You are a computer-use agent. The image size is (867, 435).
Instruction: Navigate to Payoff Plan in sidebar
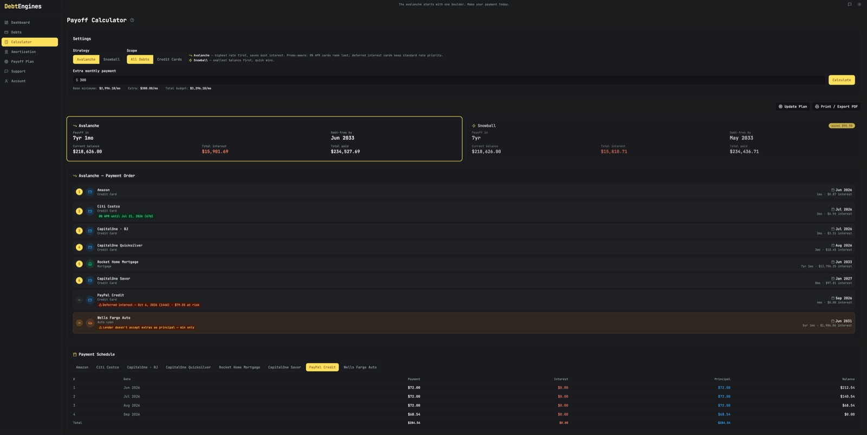click(29, 61)
